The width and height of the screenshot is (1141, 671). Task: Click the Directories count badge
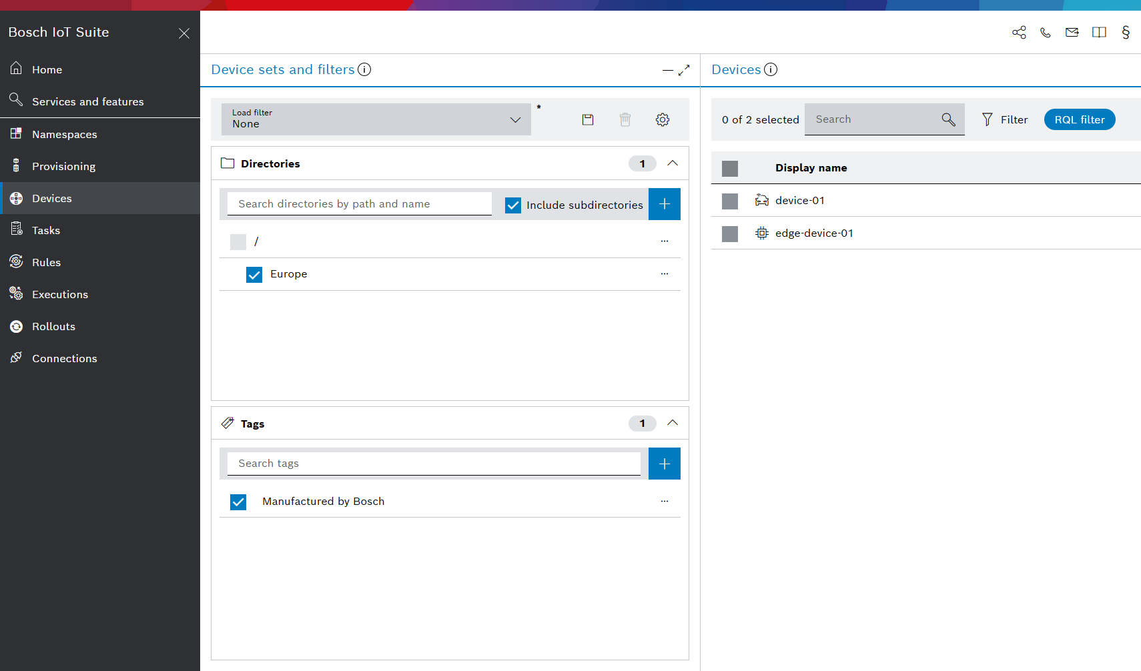[x=643, y=163]
